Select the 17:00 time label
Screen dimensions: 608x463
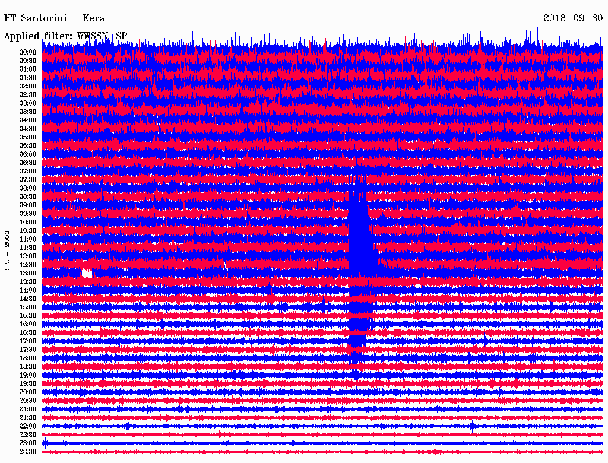coord(28,341)
